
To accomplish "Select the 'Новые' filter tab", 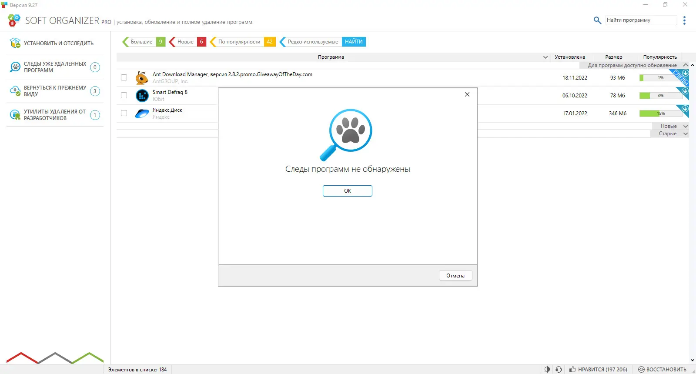I will pyautogui.click(x=187, y=42).
